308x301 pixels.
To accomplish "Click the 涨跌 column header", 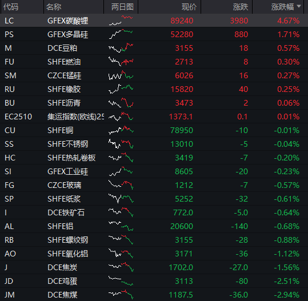I will [x=241, y=7].
